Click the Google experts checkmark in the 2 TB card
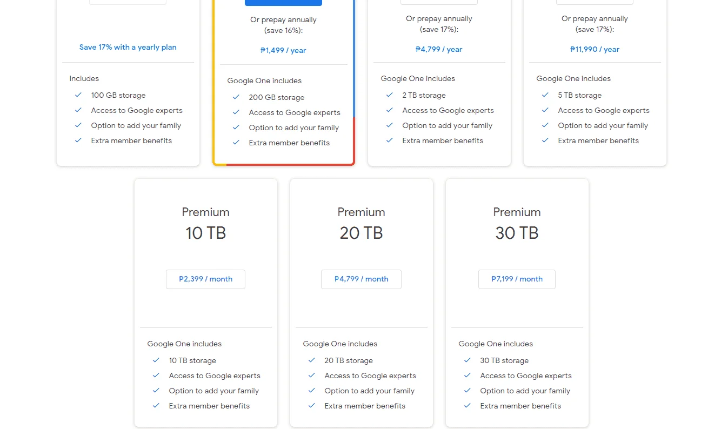The width and height of the screenshot is (701, 429). pyautogui.click(x=390, y=110)
